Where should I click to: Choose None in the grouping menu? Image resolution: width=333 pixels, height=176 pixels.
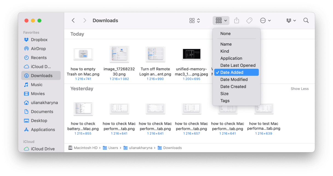click(x=236, y=34)
